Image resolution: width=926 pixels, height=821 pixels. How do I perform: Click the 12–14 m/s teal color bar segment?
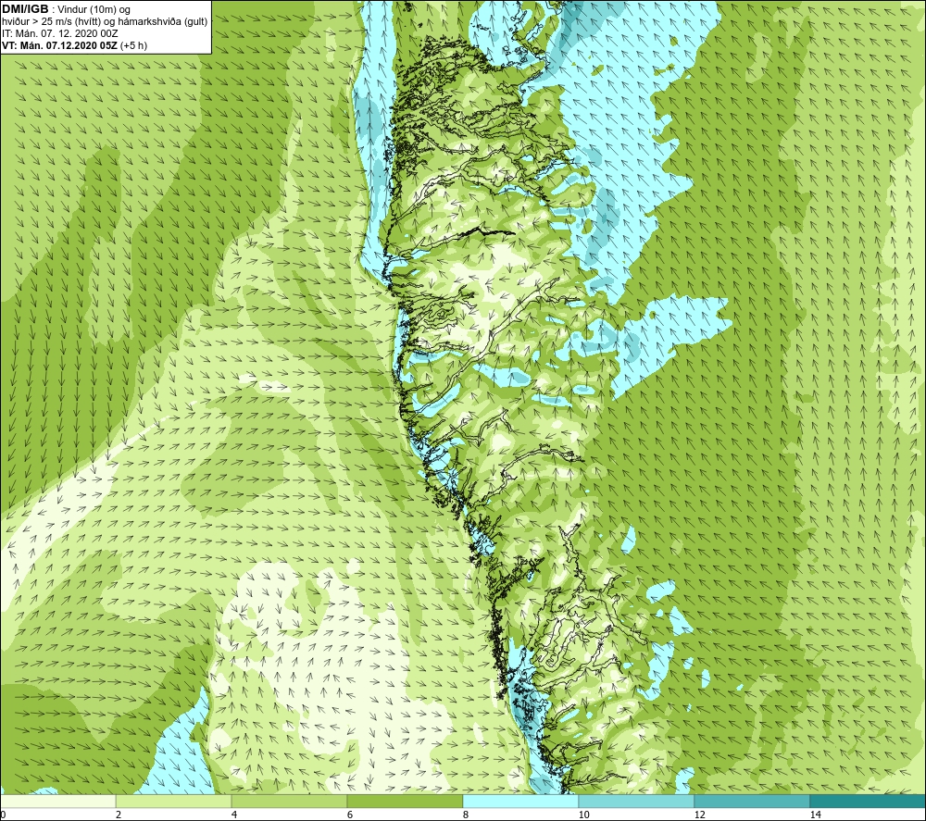(x=752, y=801)
